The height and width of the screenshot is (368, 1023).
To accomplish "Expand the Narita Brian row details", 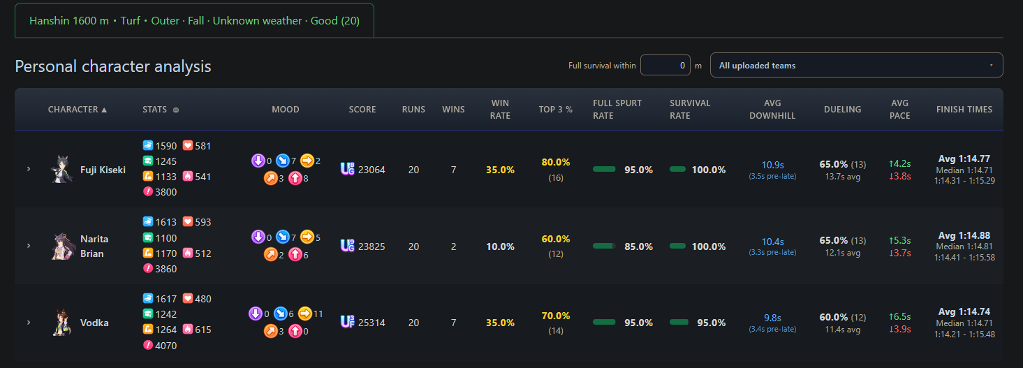I will [x=29, y=246].
